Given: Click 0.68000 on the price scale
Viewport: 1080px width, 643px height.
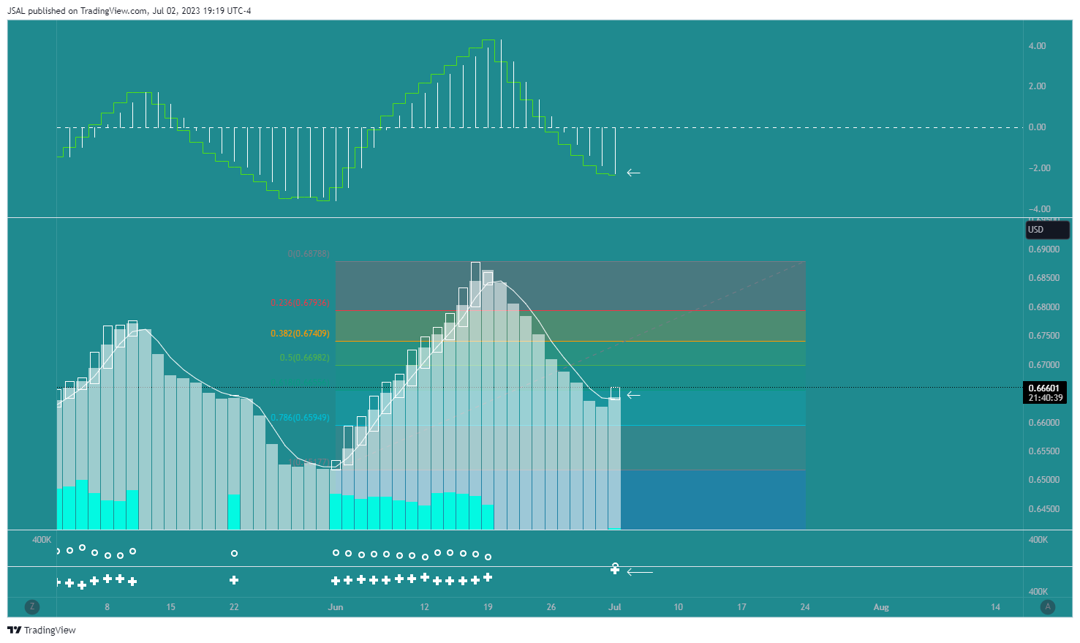Looking at the screenshot, I should 1044,307.
